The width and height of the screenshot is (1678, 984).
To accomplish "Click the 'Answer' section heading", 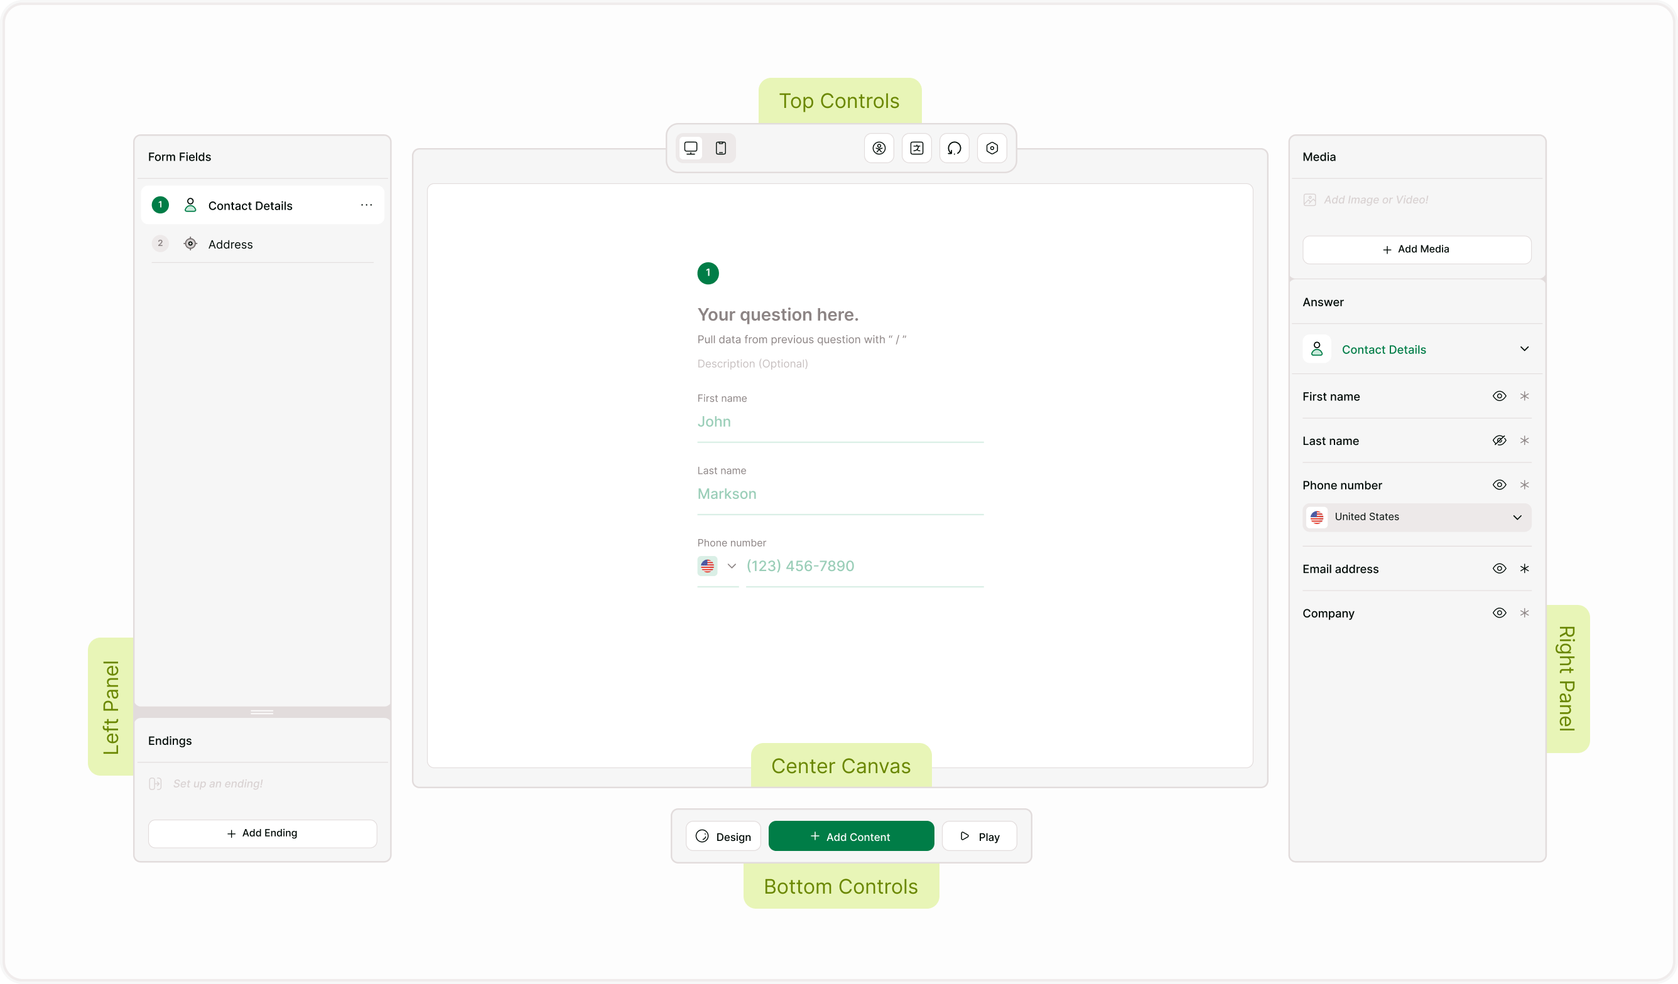I will pos(1323,302).
